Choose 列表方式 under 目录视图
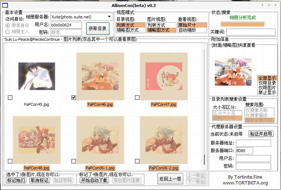Image resolution: width=281 pixels, height=190 pixels. [130, 25]
